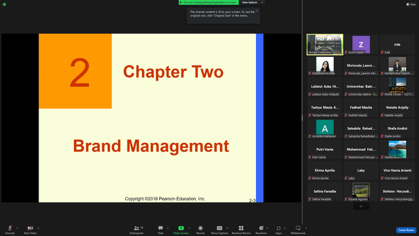The height and width of the screenshot is (236, 419).
Task: Open the Reactions emoji icon
Action: 261,228
